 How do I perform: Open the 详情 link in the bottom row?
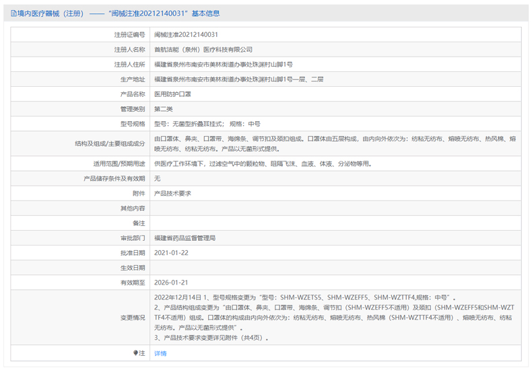pyautogui.click(x=160, y=353)
